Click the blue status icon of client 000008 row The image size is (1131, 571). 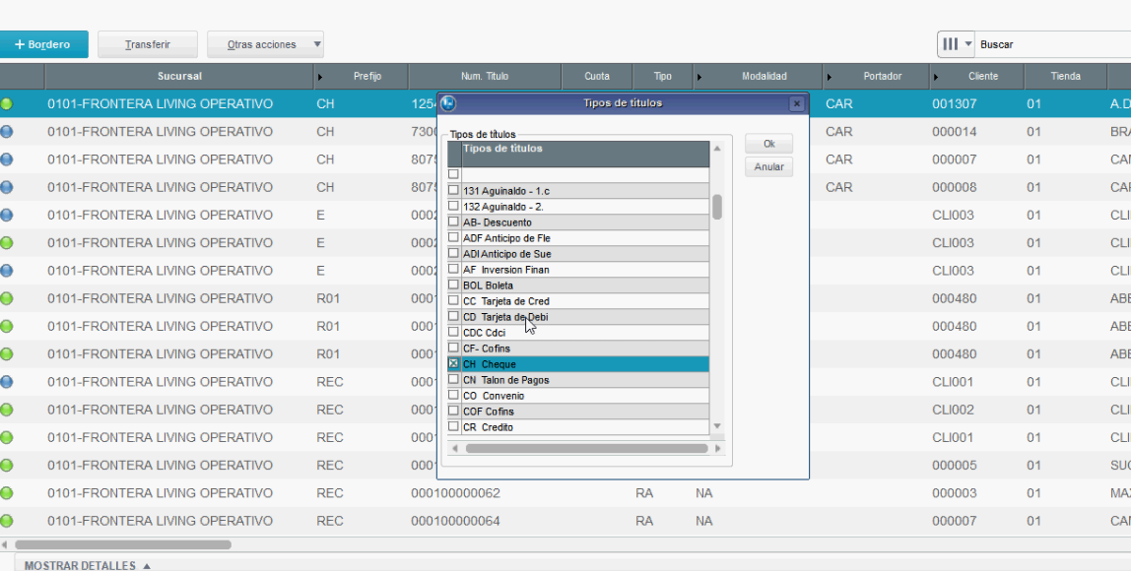pyautogui.click(x=7, y=187)
